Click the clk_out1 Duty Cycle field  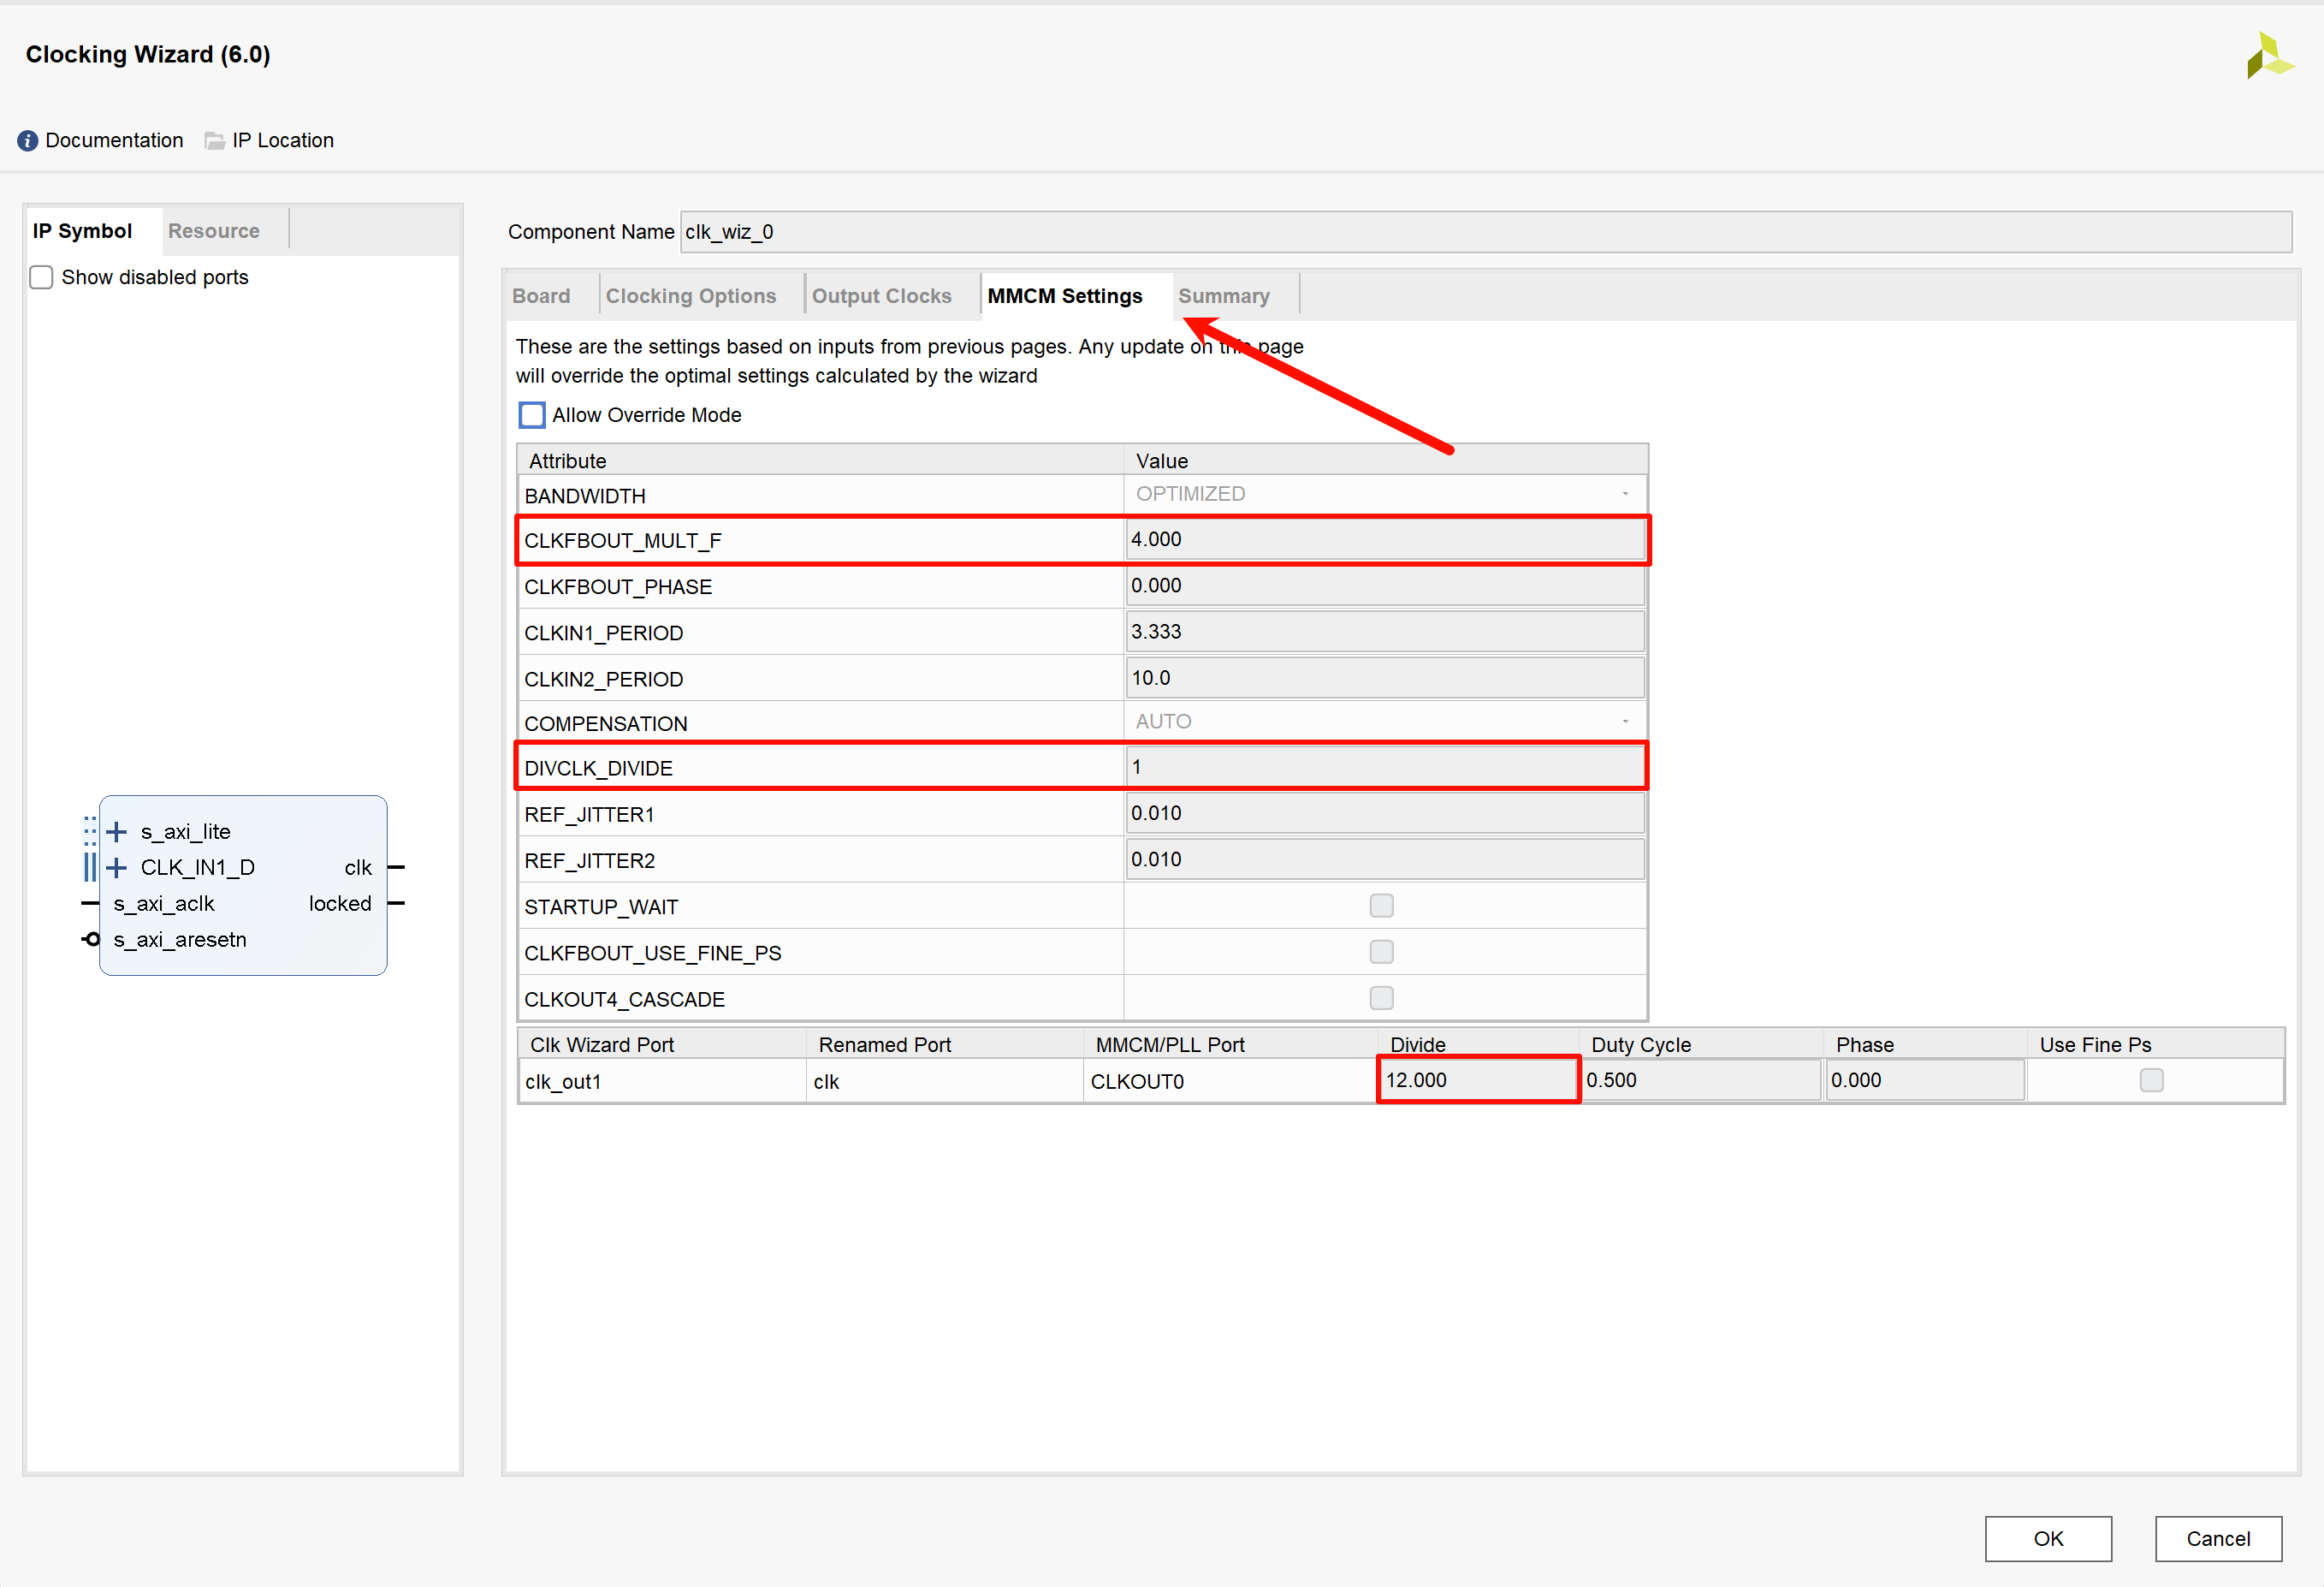pos(1700,1080)
